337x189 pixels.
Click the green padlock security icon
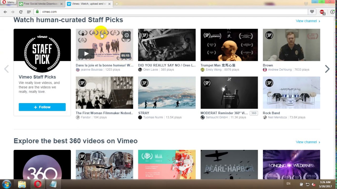pyautogui.click(x=37, y=12)
